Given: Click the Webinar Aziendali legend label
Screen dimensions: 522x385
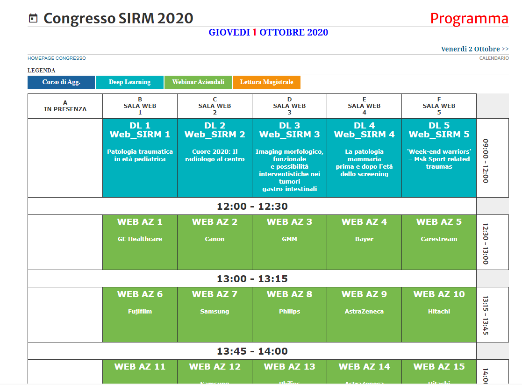Looking at the screenshot, I should (x=198, y=82).
